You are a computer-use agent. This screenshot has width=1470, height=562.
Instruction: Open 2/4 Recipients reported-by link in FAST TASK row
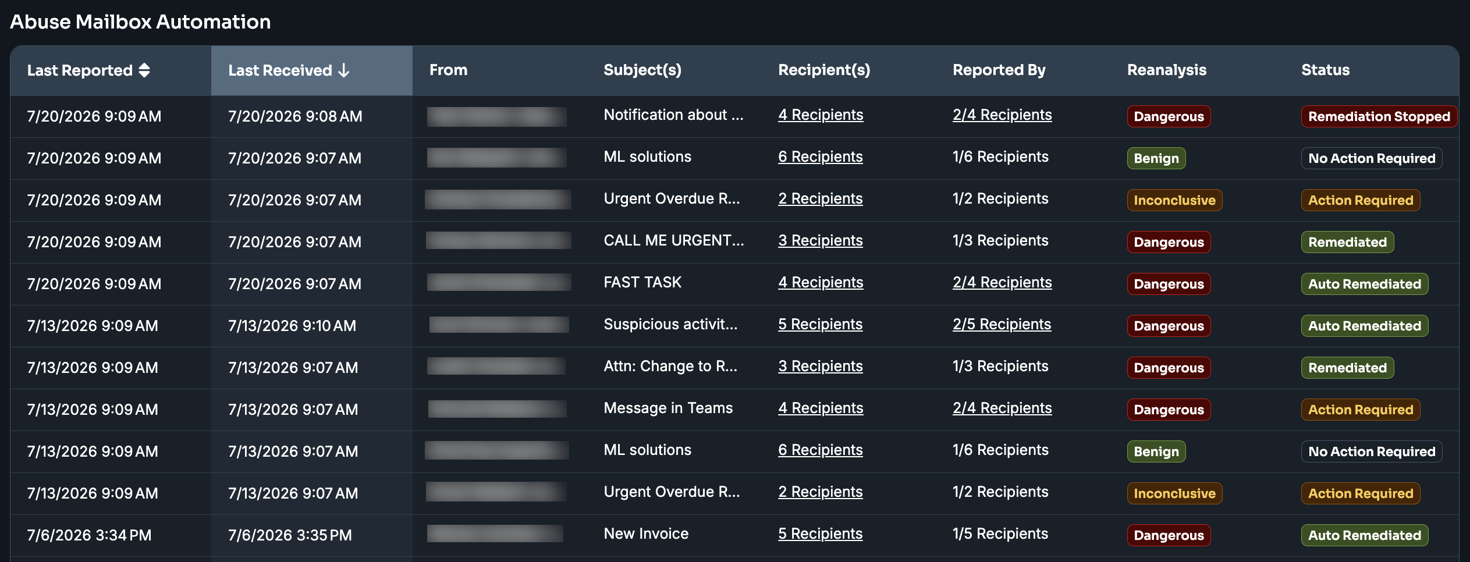coord(1002,283)
